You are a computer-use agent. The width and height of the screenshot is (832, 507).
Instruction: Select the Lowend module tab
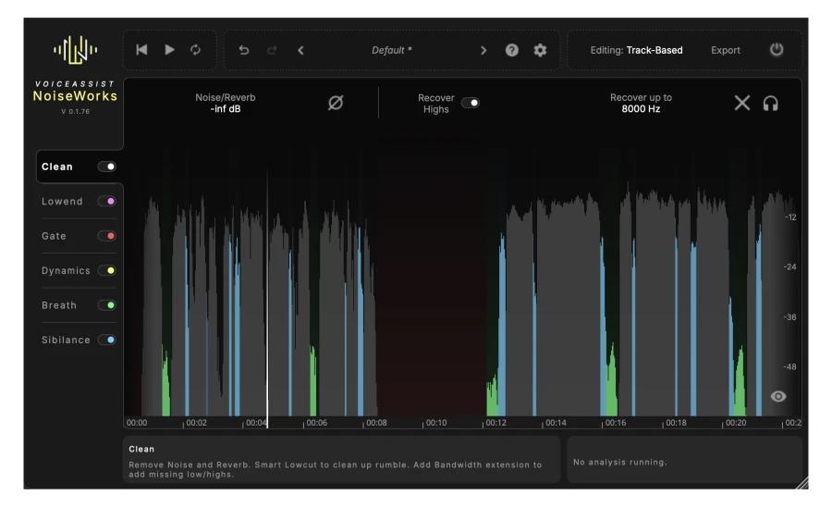62,201
